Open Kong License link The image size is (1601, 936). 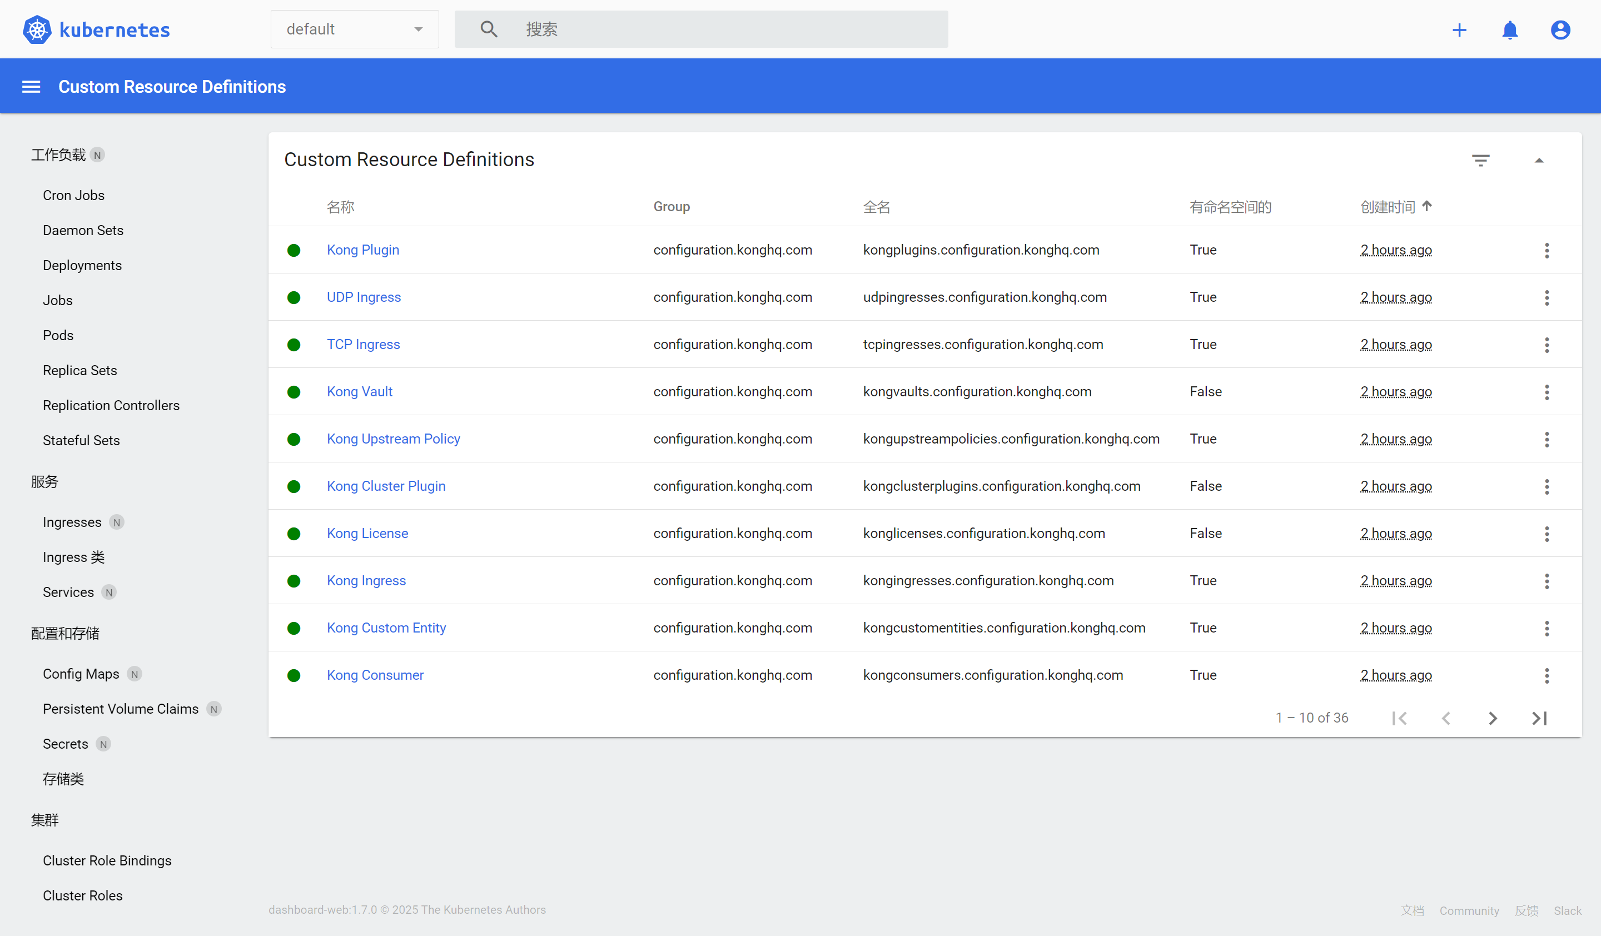(x=367, y=534)
